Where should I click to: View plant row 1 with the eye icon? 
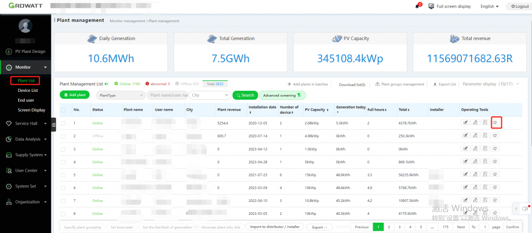coord(496,122)
